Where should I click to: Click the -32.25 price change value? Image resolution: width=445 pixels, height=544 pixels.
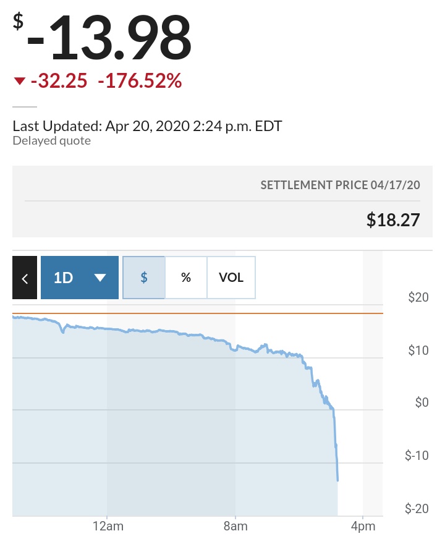pos(59,81)
